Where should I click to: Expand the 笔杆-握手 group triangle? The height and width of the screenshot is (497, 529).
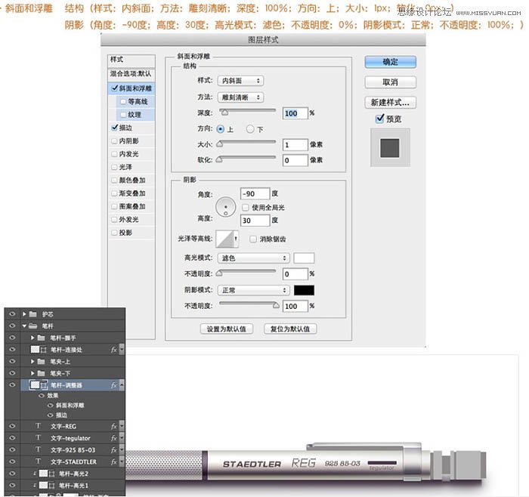[32, 338]
